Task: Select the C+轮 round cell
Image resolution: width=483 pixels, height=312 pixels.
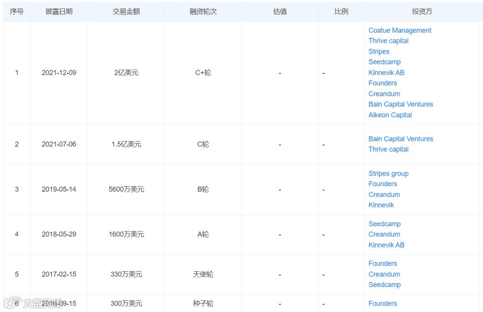Action: pos(203,73)
